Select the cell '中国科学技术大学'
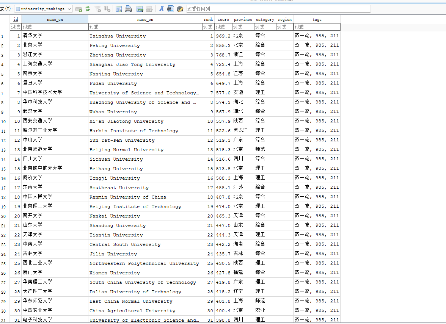The width and height of the screenshot is (446, 324). point(55,92)
